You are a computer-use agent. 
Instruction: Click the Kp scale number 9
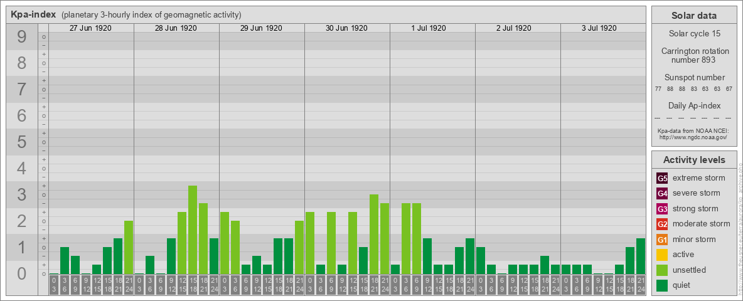(21, 37)
